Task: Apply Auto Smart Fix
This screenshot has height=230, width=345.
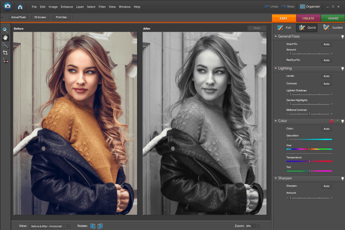Action: pyautogui.click(x=326, y=44)
